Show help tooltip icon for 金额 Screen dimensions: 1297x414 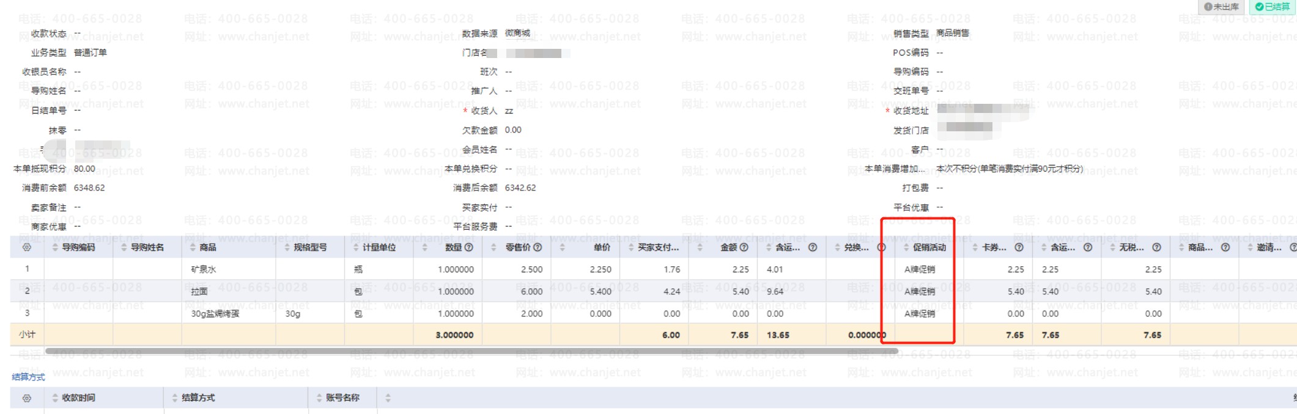[x=744, y=247]
